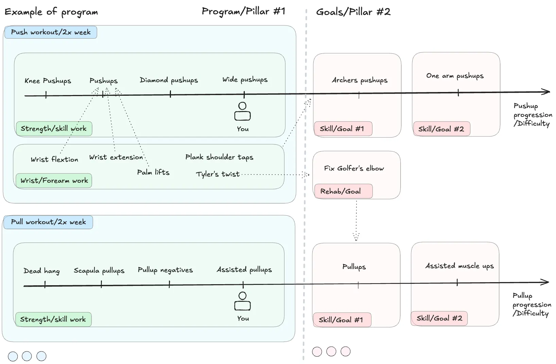Image resolution: width=556 pixels, height=364 pixels.
Task: Click the dotted arrowhead above the Pullups card
Action: pyautogui.click(x=356, y=236)
